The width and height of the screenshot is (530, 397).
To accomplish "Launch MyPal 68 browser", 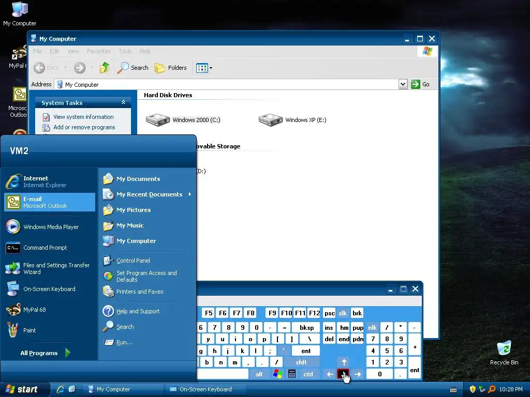I will [x=49, y=310].
